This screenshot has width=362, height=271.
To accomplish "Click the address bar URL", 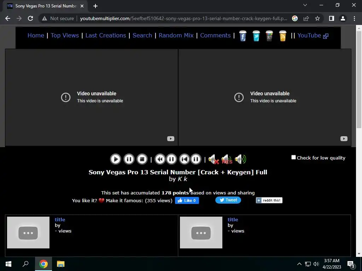I will pos(183,18).
